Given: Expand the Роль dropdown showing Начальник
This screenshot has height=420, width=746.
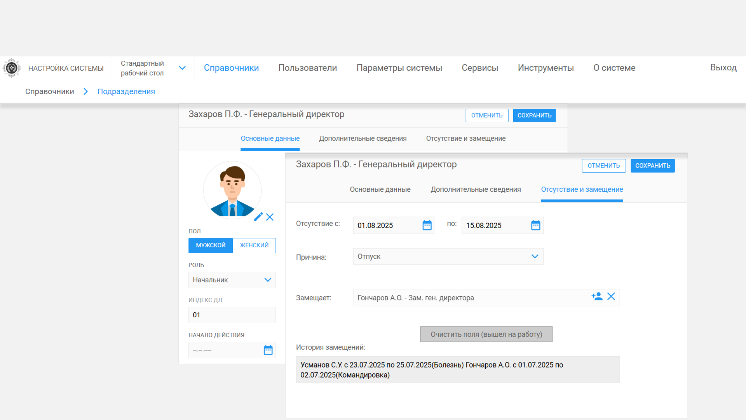Looking at the screenshot, I should pos(232,280).
